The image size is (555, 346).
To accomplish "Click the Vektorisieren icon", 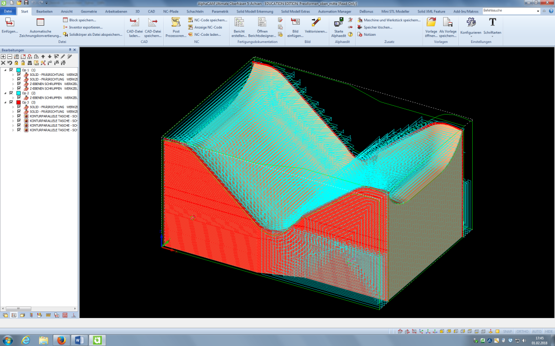I will click(316, 22).
